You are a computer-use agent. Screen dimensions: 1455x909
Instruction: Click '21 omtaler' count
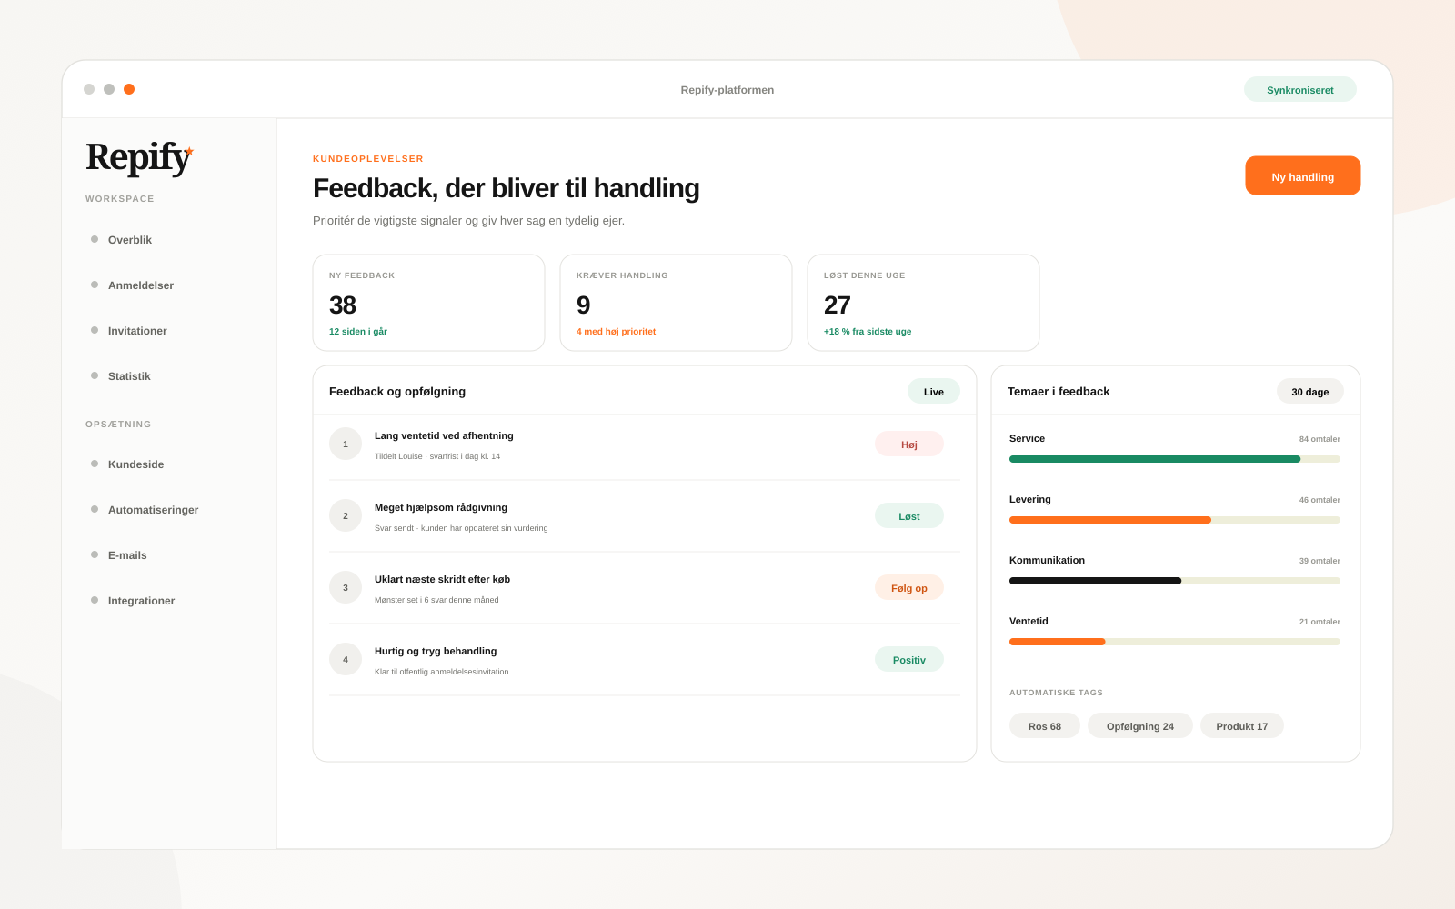[x=1320, y=622]
